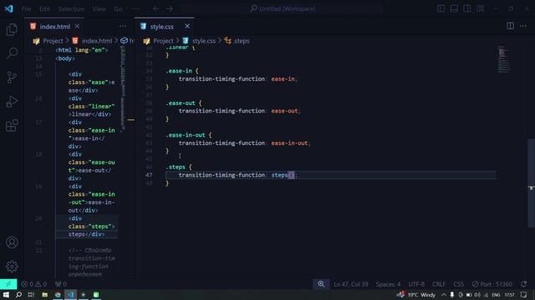This screenshot has width=535, height=300.
Task: Click the Untitled (Workspace) command center search
Action: pos(283,9)
